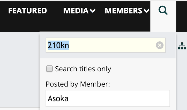Click the magnifying glass search icon
This screenshot has height=110, width=187.
pos(163,10)
